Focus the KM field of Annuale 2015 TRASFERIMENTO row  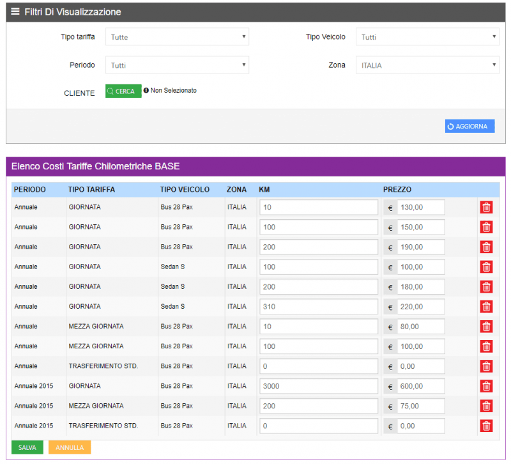[319, 426]
